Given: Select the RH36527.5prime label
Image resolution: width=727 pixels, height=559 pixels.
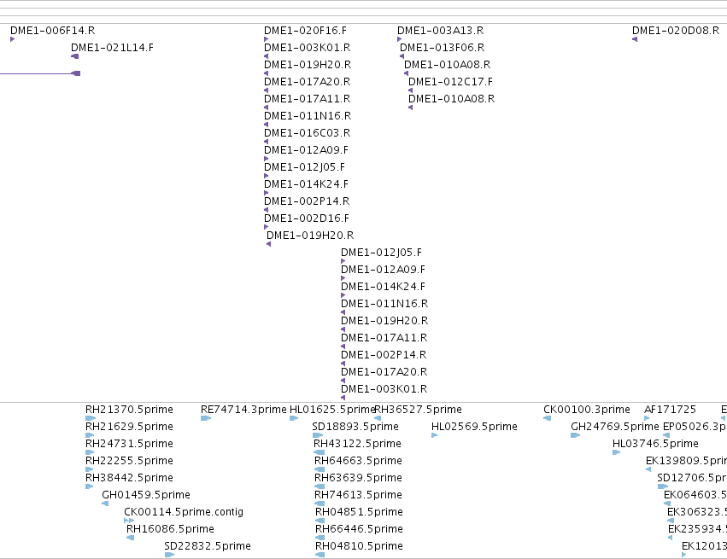Looking at the screenshot, I should pyautogui.click(x=419, y=410).
